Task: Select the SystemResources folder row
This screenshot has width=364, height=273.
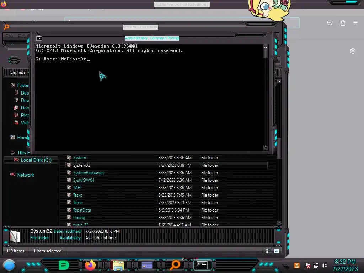Action: click(x=167, y=173)
